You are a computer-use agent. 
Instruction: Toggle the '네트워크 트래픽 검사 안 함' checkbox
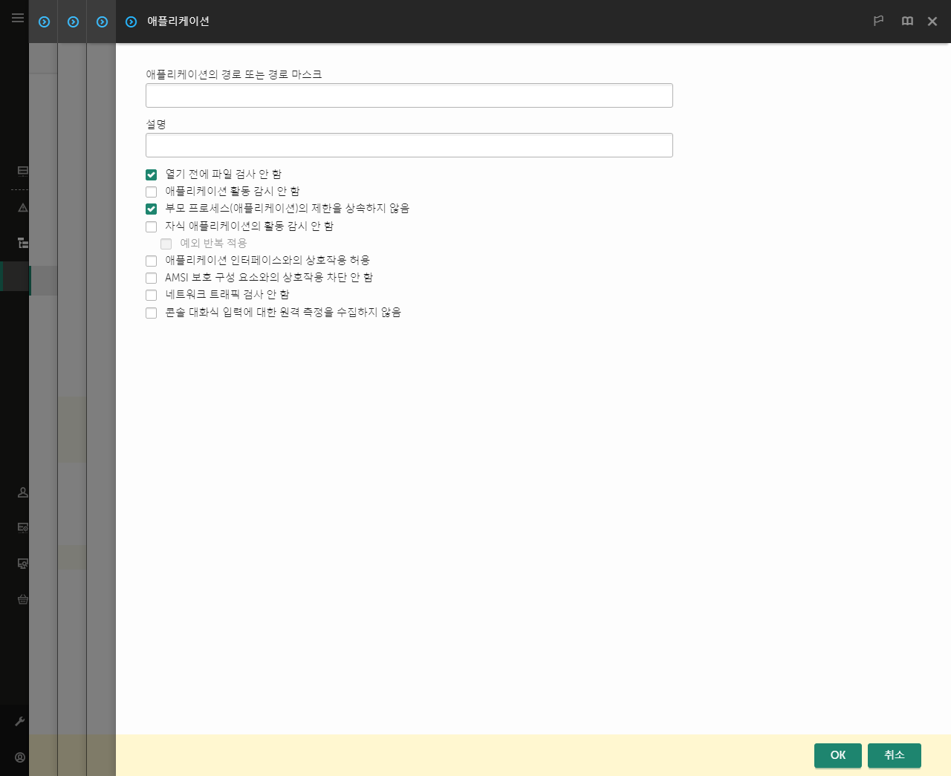pos(151,295)
